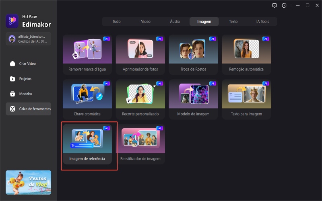Select the Chave cromática tool
The width and height of the screenshot is (322, 201).
pos(87,99)
